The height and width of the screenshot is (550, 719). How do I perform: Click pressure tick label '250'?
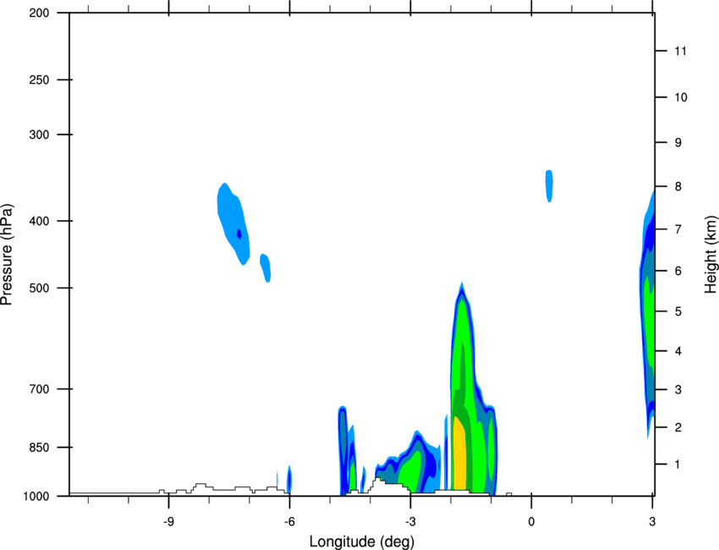[x=39, y=80]
